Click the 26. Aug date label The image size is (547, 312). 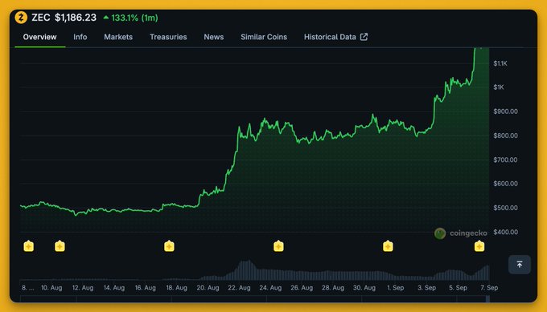pyautogui.click(x=302, y=288)
